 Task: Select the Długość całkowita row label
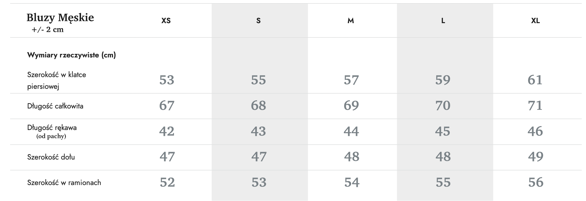[x=55, y=106]
